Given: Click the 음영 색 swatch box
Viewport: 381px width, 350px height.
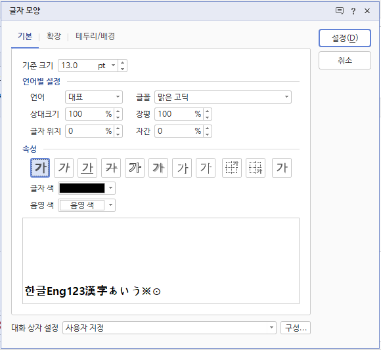Looking at the screenshot, I should point(82,205).
